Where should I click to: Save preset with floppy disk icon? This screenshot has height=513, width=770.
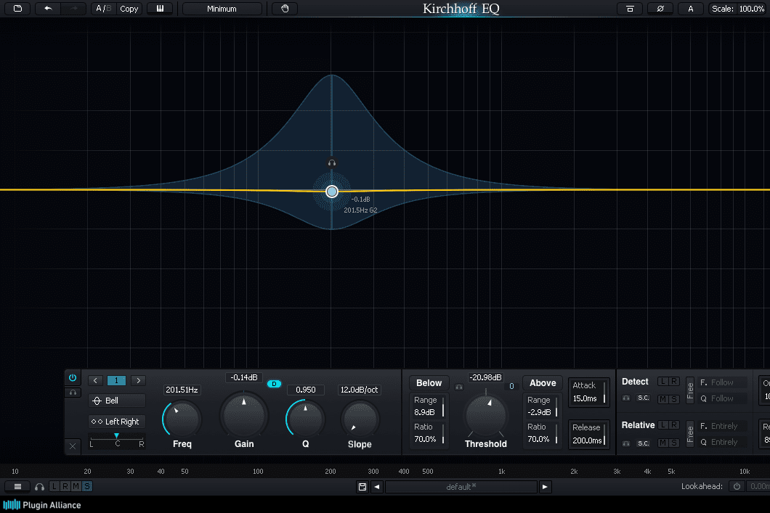pyautogui.click(x=362, y=487)
